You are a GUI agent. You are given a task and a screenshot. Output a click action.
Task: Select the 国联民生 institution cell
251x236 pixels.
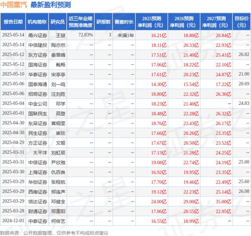coord(38,113)
